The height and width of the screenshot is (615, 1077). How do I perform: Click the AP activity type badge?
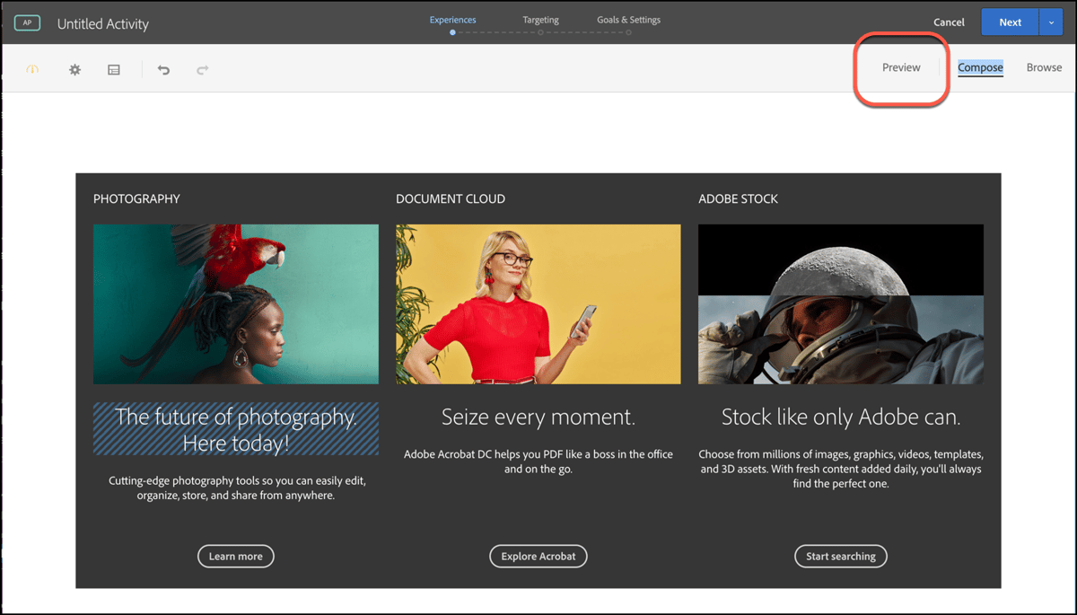tap(27, 23)
